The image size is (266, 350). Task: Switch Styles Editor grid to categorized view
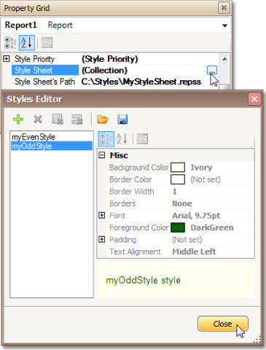106,139
